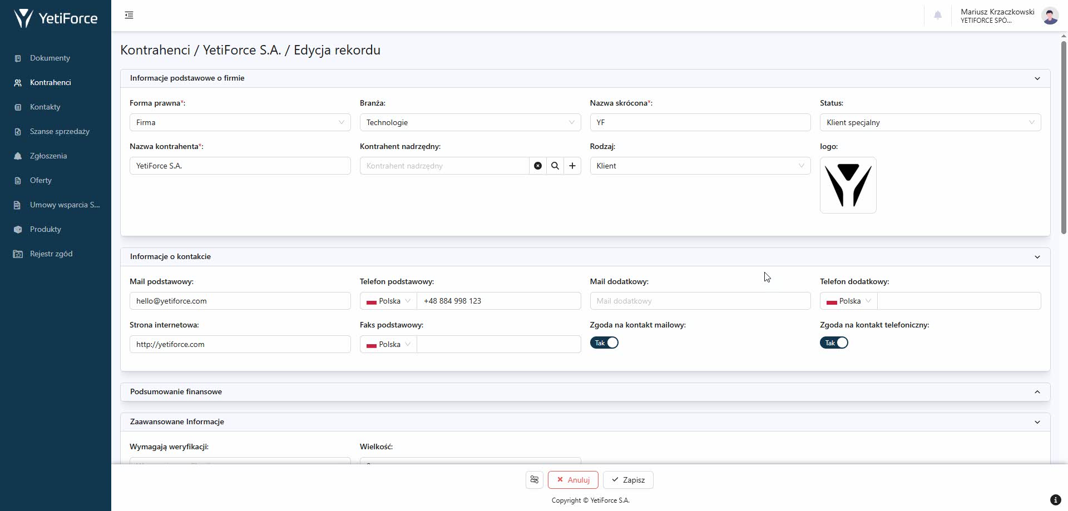
Task: Select the Telefon podstawowy country dropdown
Action: point(388,301)
